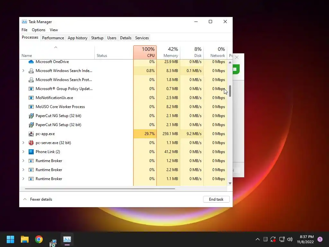Image resolution: width=329 pixels, height=247 pixels.
Task: Sort by the Disk column header
Action: point(192,52)
